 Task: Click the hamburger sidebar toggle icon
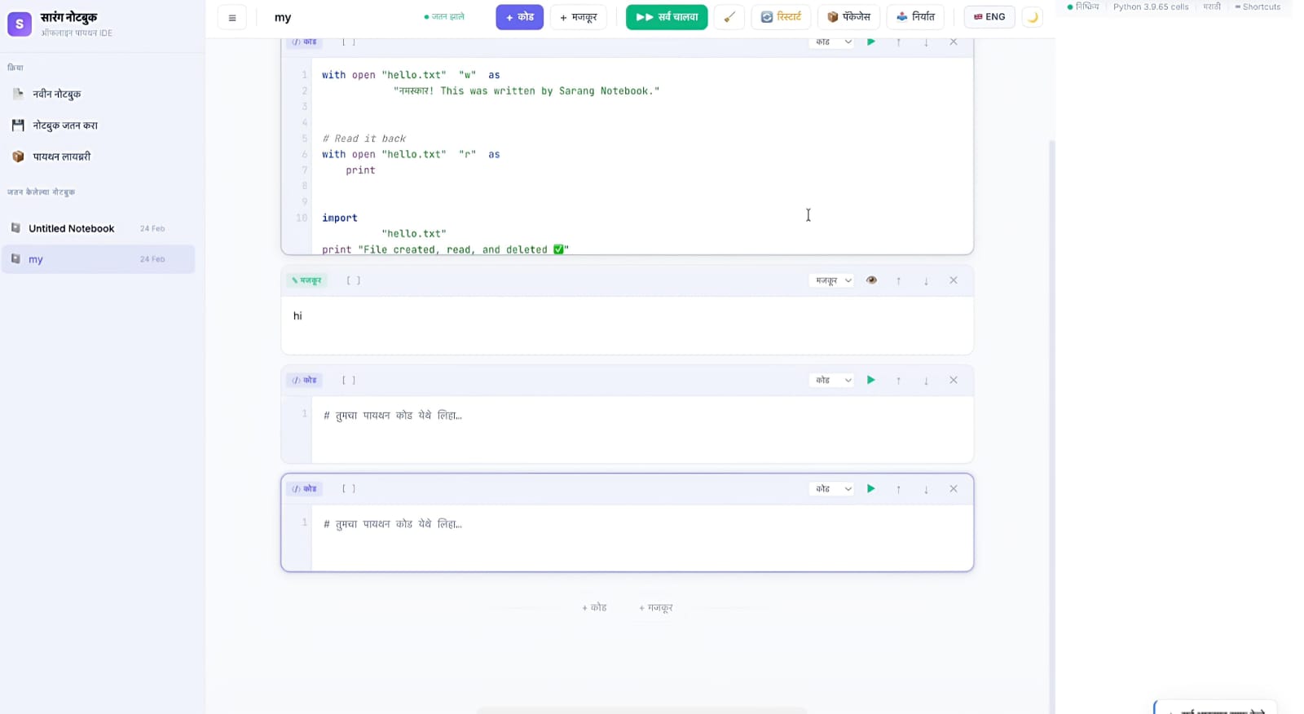tap(232, 17)
